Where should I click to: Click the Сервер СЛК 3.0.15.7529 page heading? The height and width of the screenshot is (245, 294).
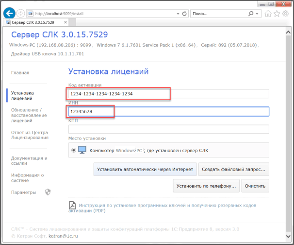click(60, 35)
